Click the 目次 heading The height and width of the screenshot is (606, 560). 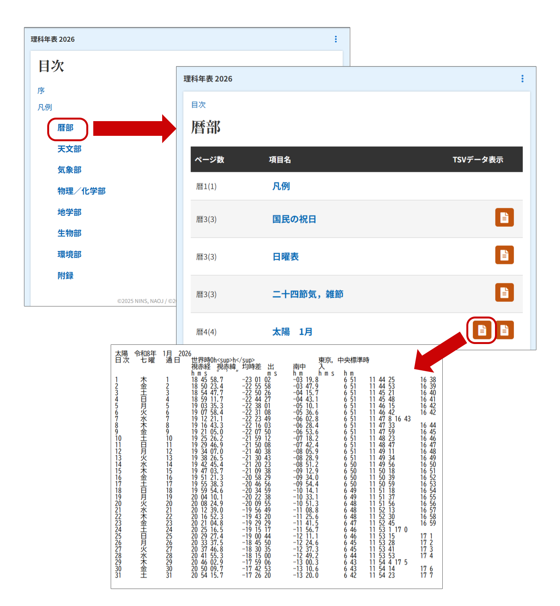[x=51, y=66]
